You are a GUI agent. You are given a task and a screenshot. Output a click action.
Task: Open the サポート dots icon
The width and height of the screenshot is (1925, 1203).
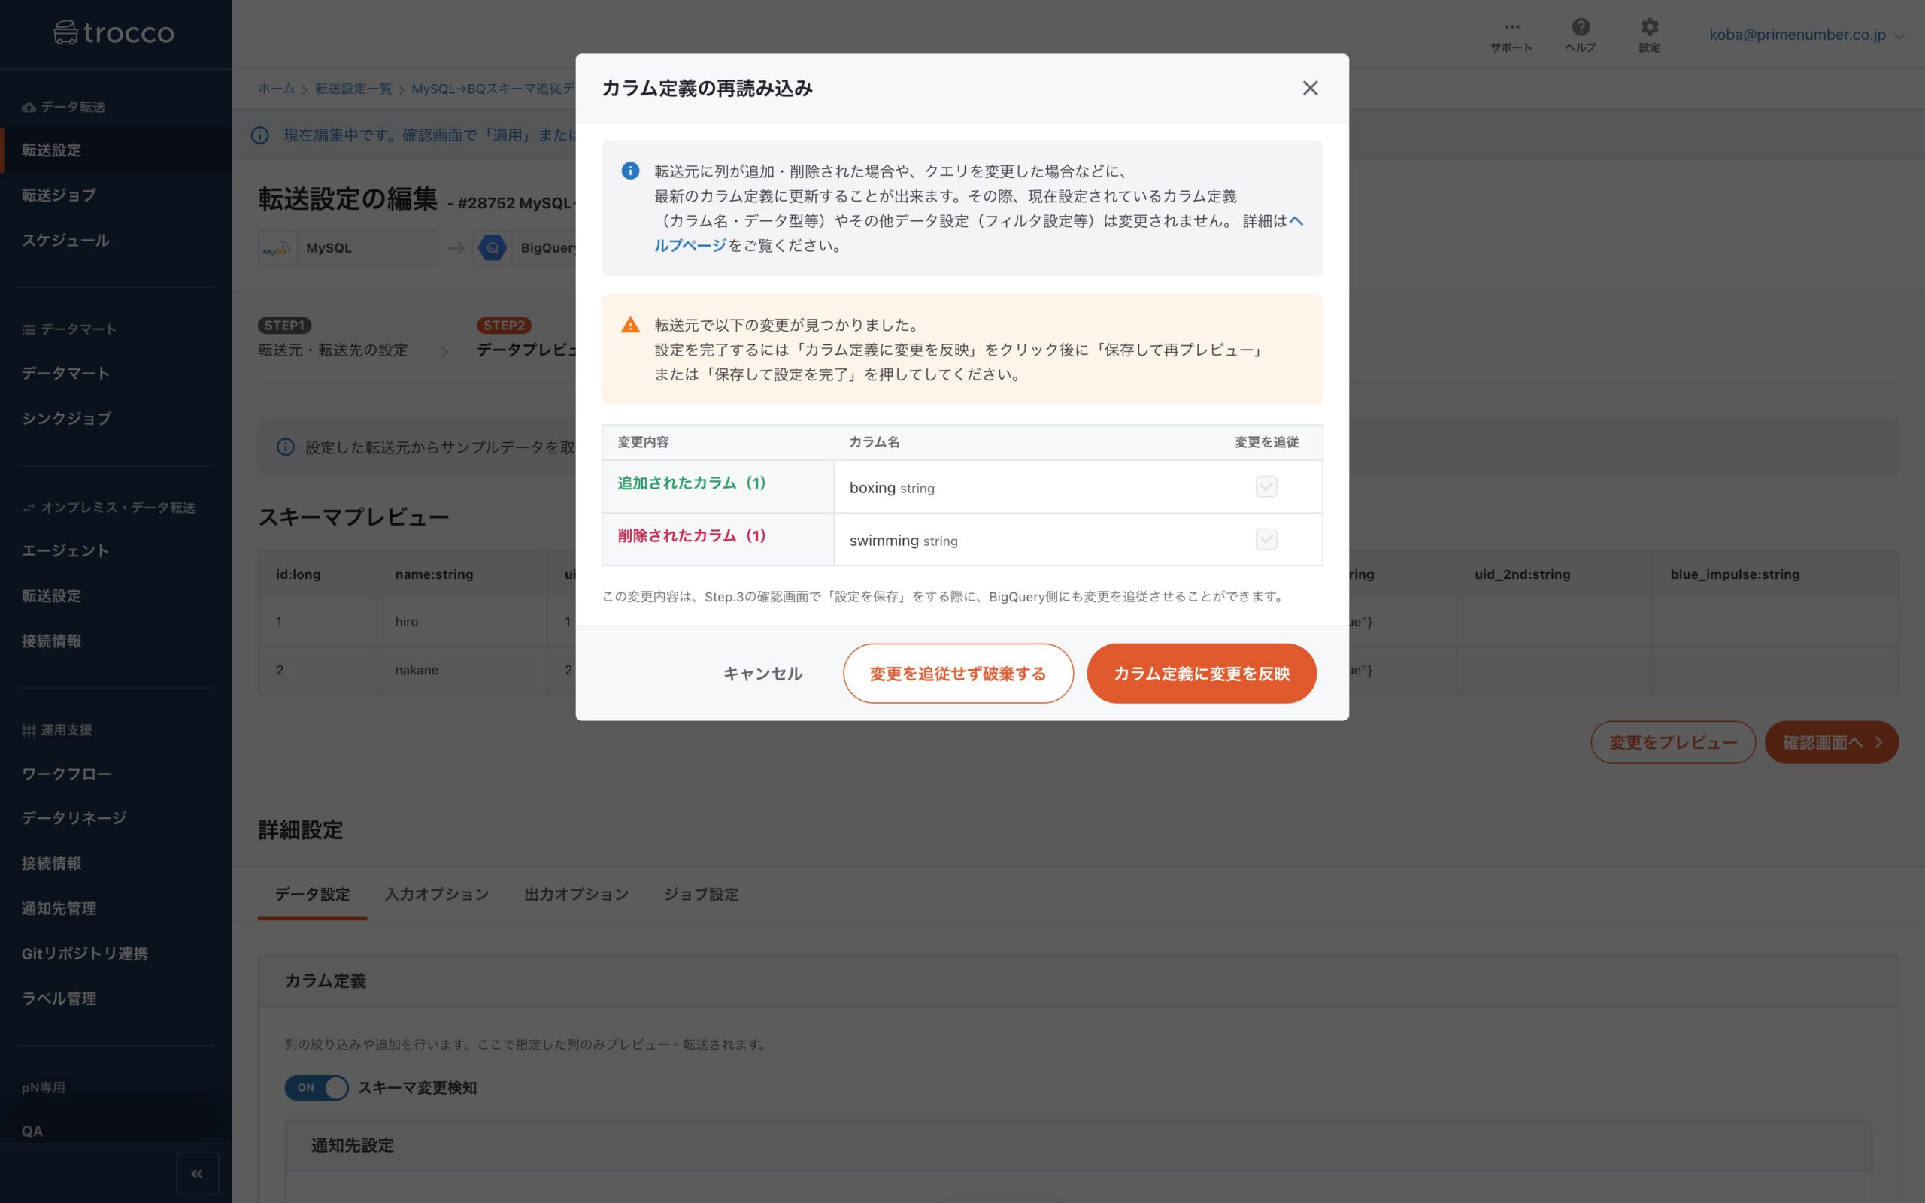tap(1511, 27)
